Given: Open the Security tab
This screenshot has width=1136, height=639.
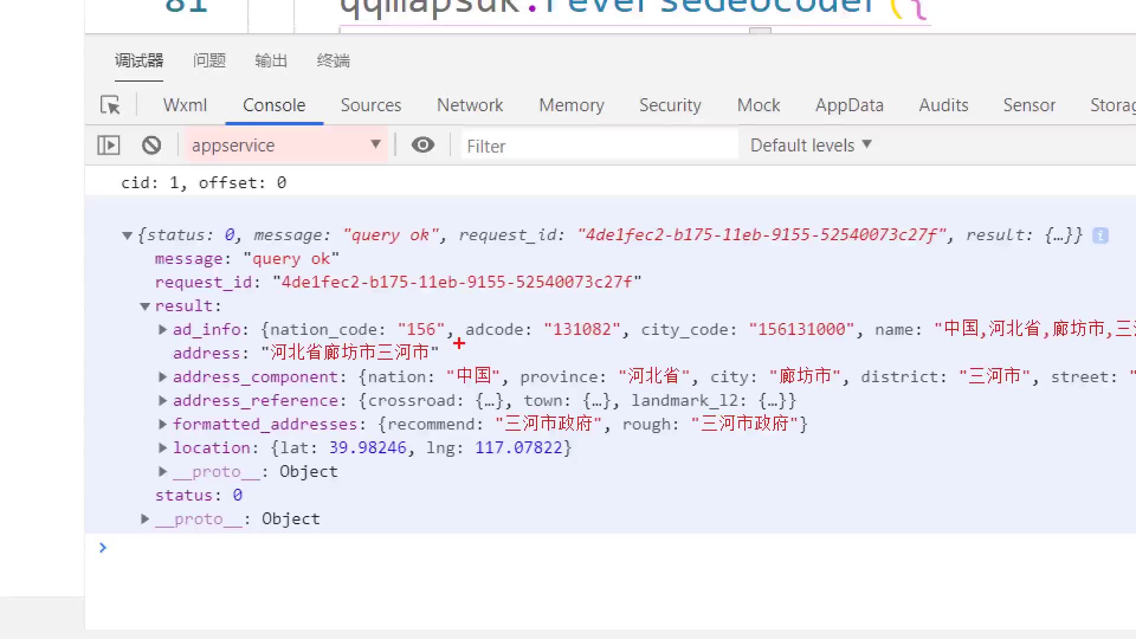Looking at the screenshot, I should point(670,105).
